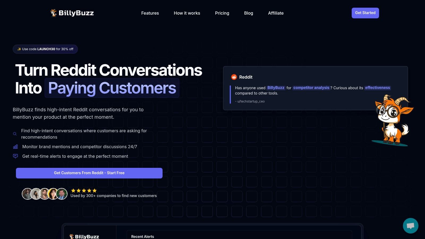Click the BillyBuzz goat logo icon in header
This screenshot has height=239, width=425.
tap(53, 13)
